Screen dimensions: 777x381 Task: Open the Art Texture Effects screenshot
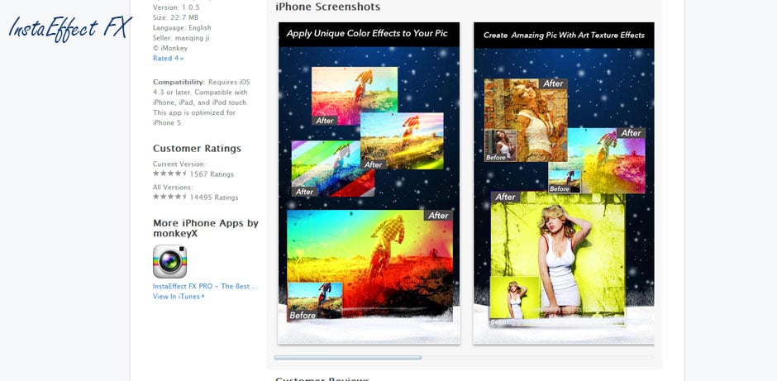[564, 183]
